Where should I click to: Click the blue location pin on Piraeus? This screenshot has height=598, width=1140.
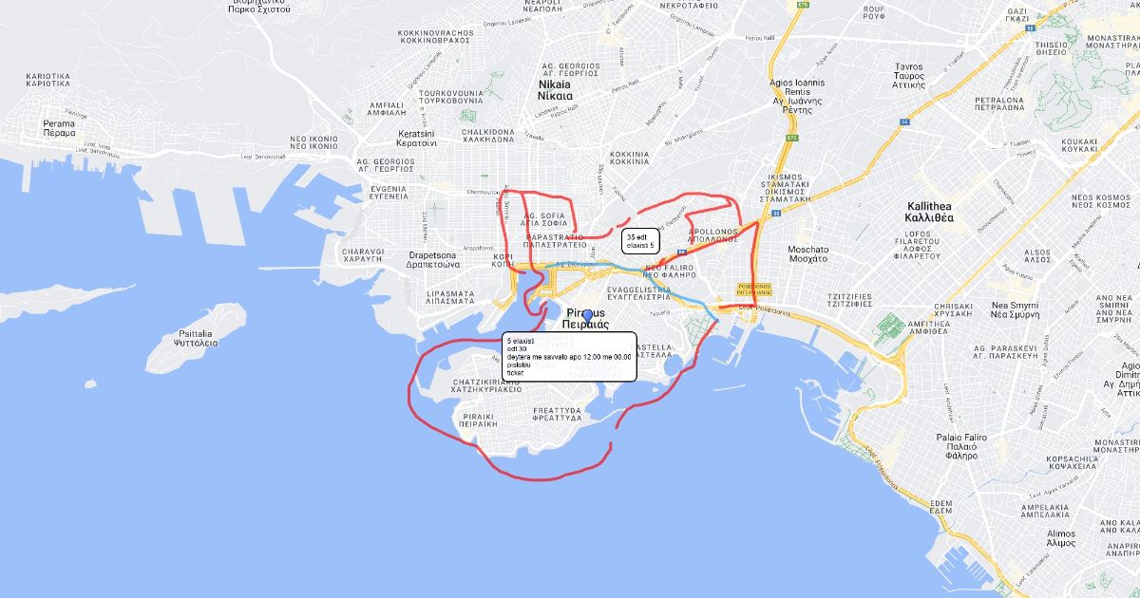587,316
